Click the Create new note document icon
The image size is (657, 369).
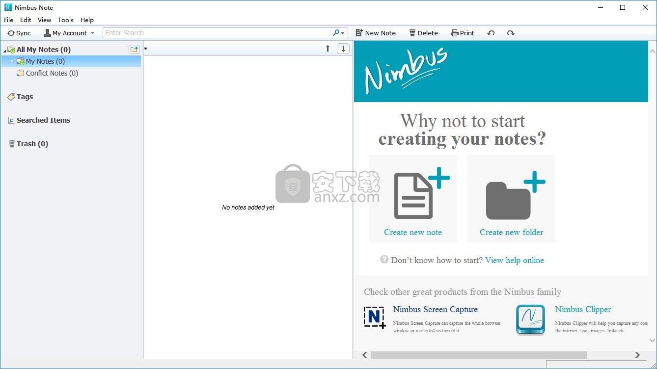tap(422, 193)
